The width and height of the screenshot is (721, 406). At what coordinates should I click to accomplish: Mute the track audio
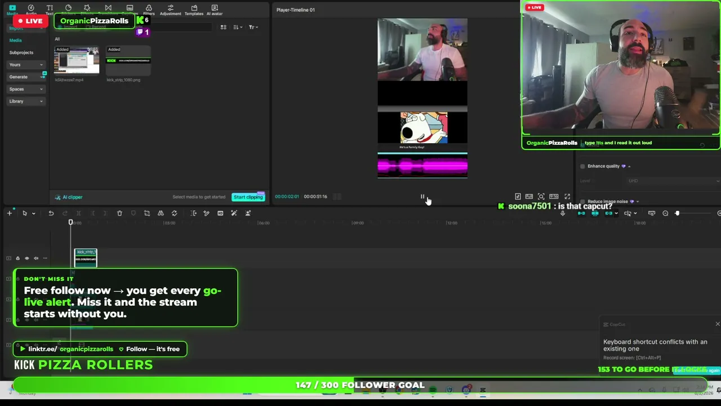click(x=35, y=258)
